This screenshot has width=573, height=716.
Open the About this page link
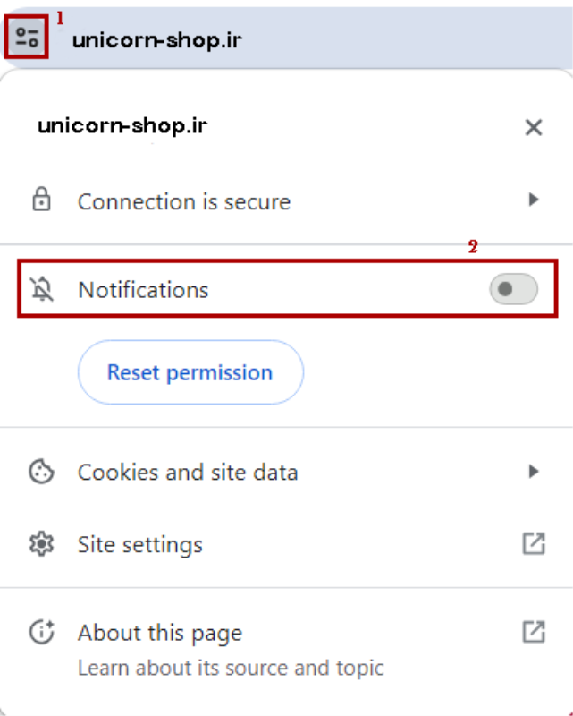(160, 634)
